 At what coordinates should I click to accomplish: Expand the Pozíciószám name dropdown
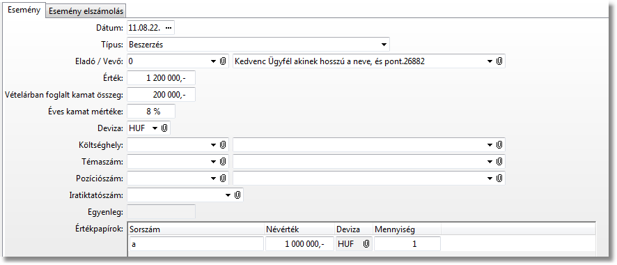click(490, 179)
